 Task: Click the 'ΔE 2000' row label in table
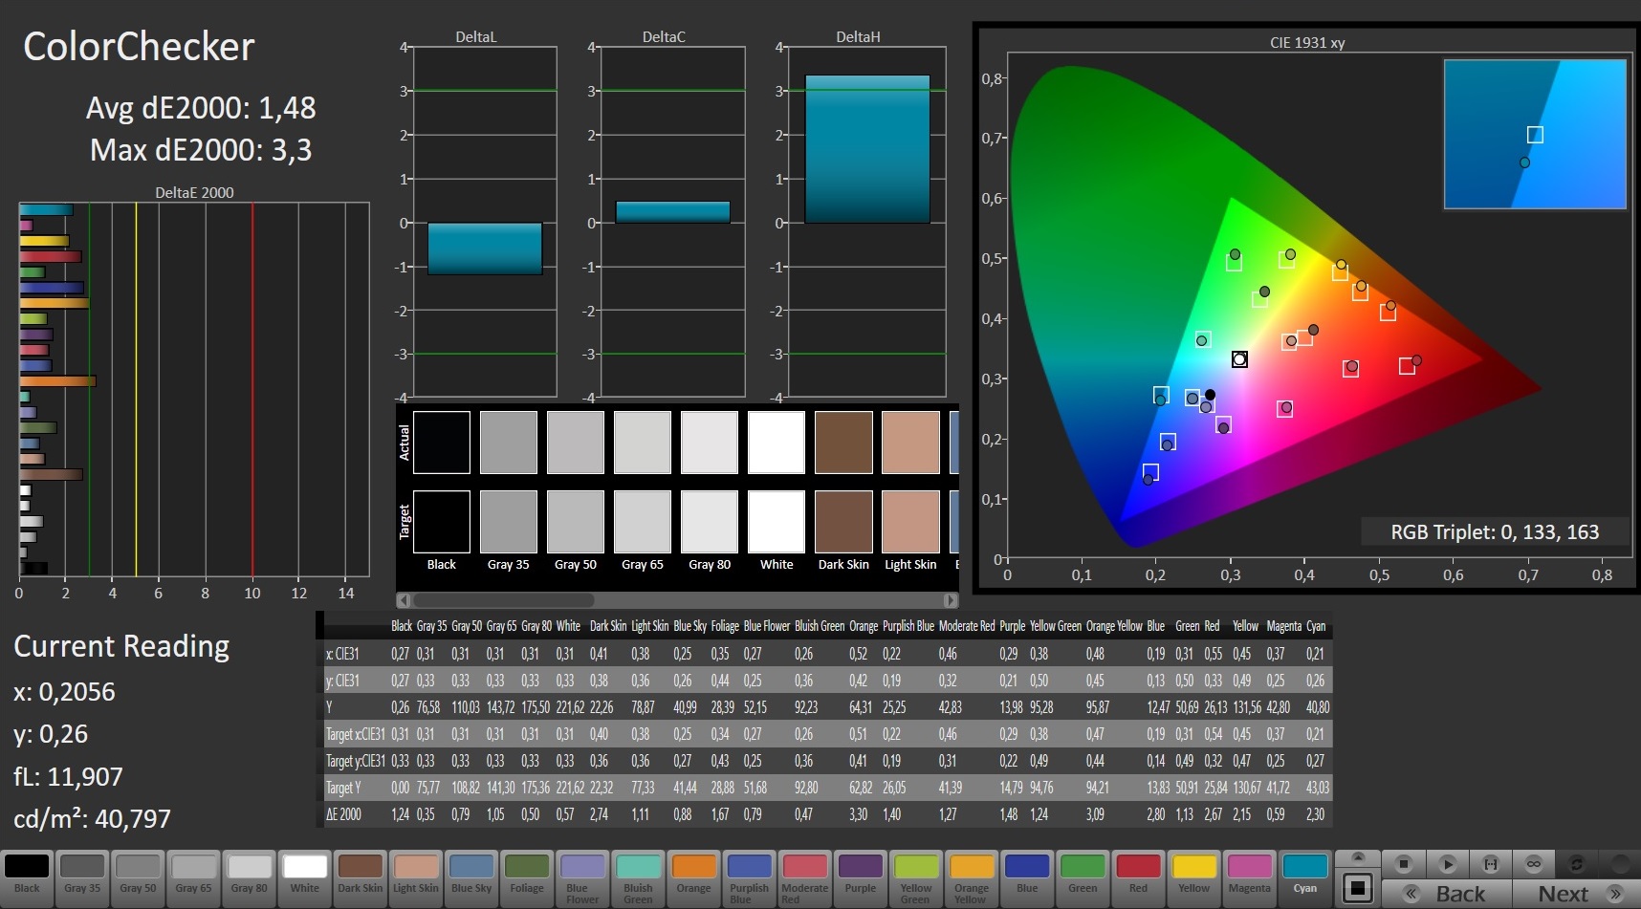click(x=344, y=814)
